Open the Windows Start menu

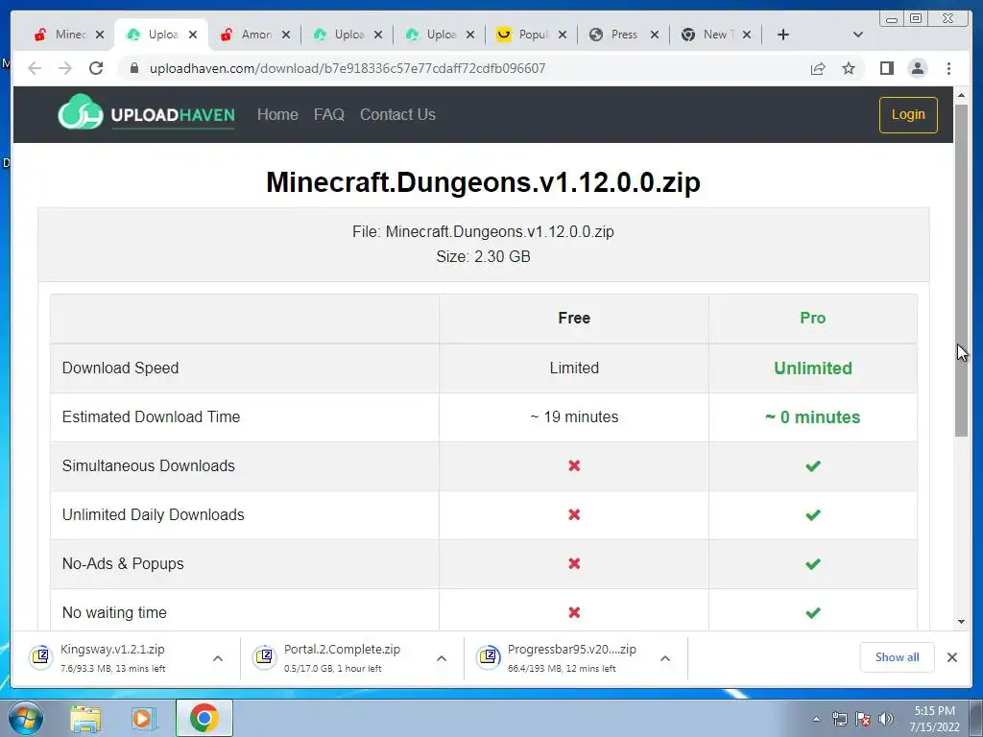click(x=26, y=718)
